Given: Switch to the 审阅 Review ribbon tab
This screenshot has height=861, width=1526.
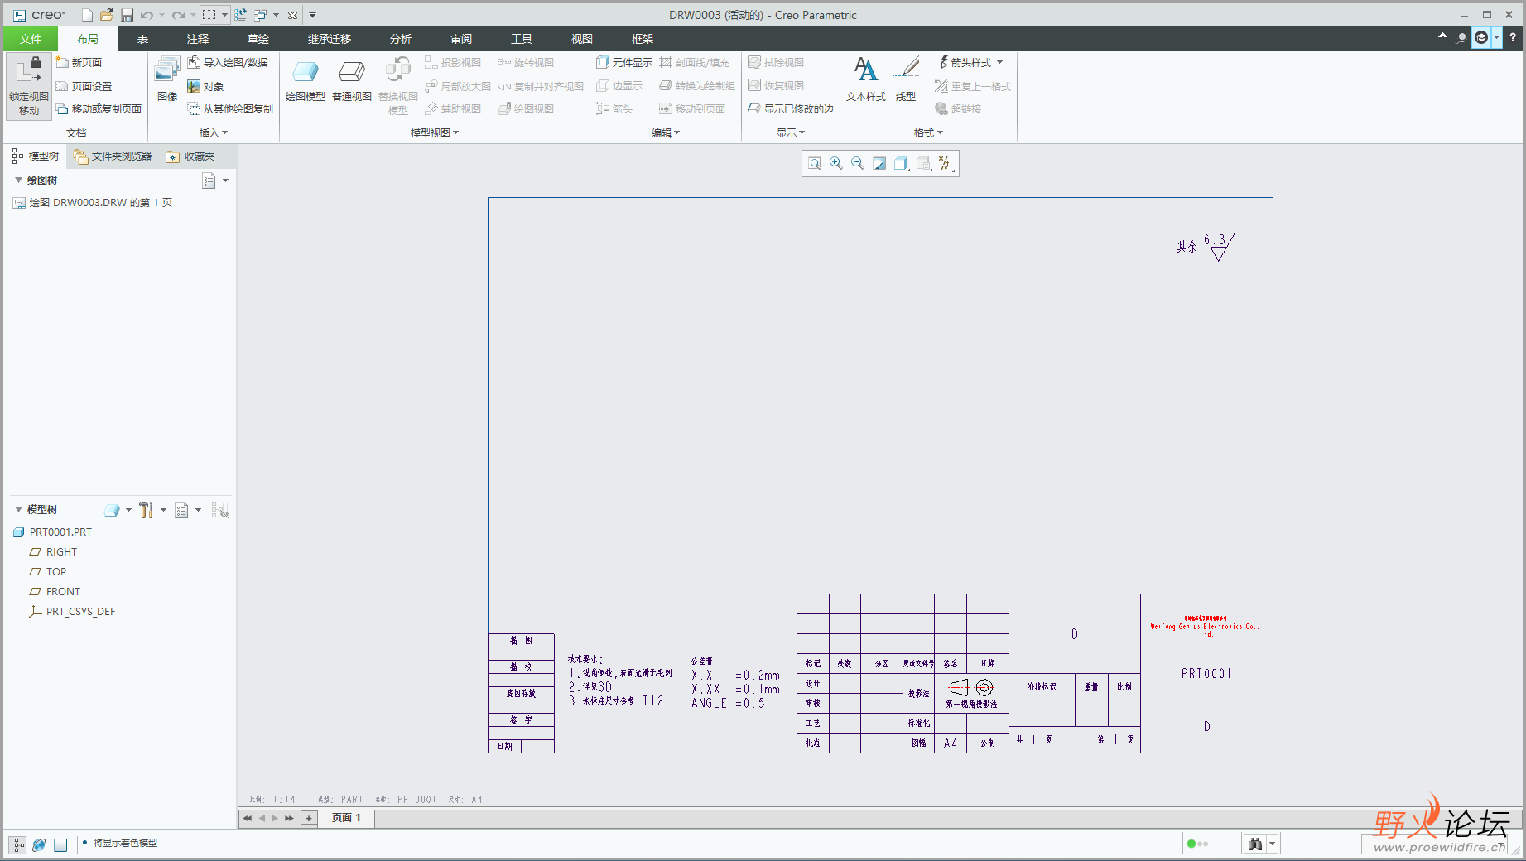Looking at the screenshot, I should point(461,39).
